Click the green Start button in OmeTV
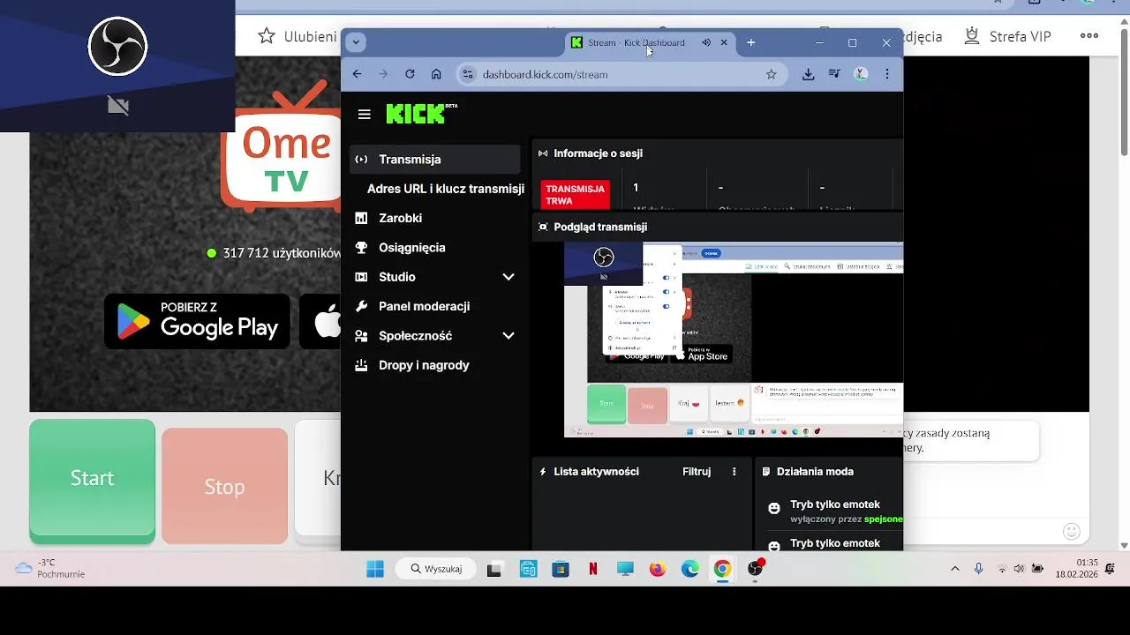 point(92,481)
